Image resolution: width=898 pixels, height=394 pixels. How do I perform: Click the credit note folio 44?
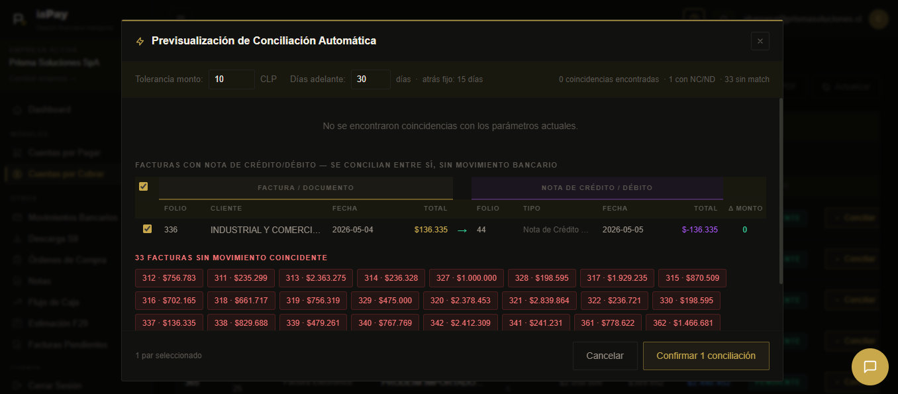(x=481, y=230)
